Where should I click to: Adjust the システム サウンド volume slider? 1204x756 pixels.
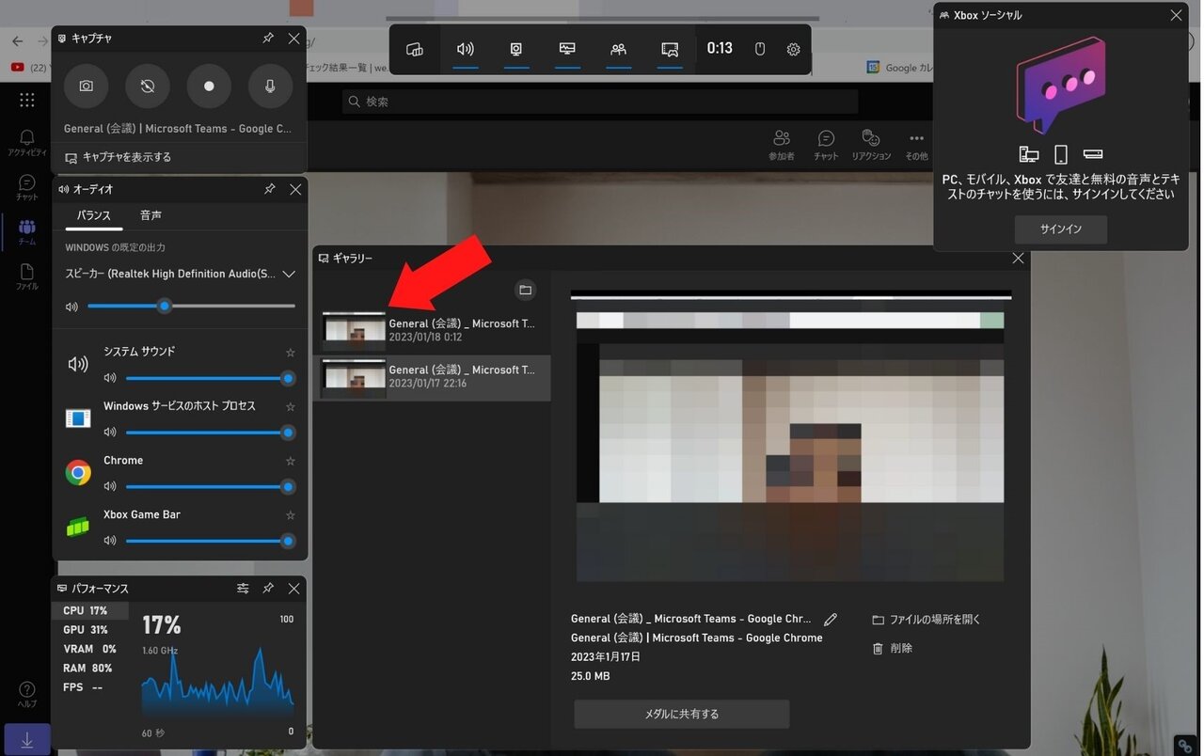coord(210,378)
